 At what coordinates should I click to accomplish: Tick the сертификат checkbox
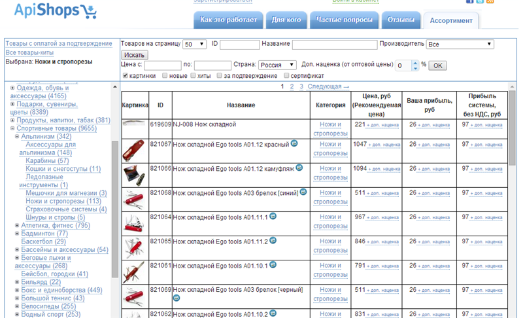tap(287, 76)
